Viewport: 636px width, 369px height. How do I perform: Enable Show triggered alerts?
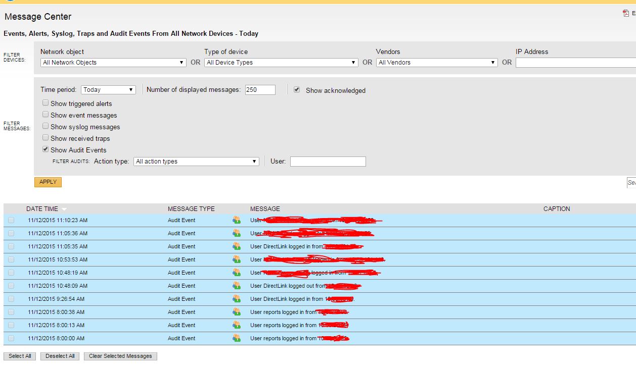coord(46,103)
